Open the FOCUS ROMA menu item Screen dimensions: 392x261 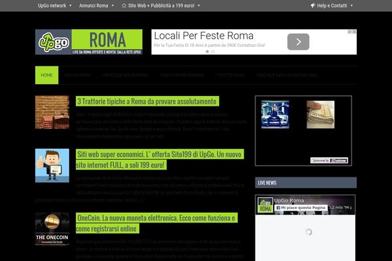pyautogui.click(x=78, y=75)
